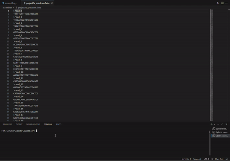Click the Run file play icon

218,3
